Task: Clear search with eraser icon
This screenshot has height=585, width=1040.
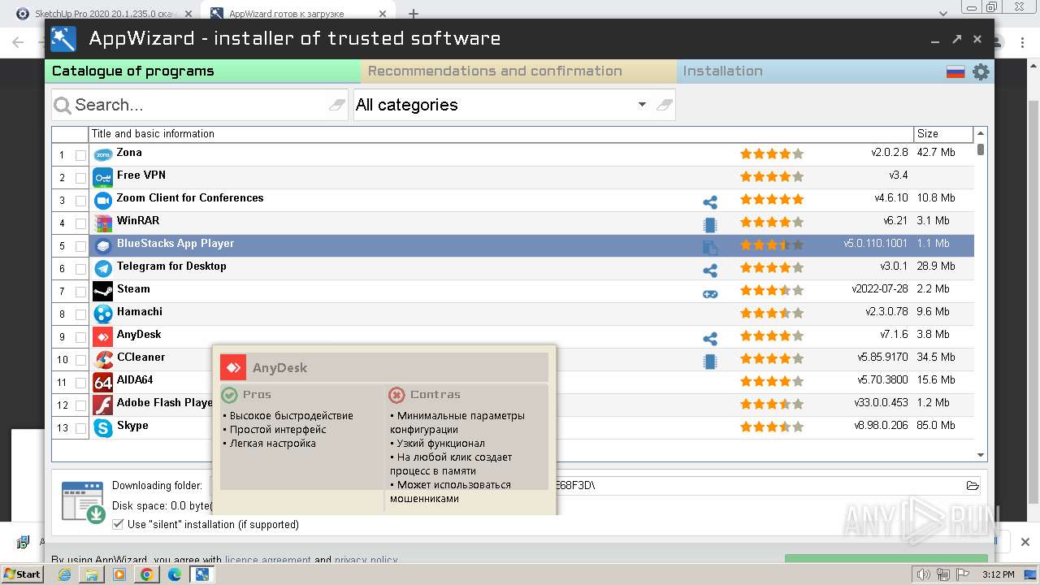Action: coord(336,105)
